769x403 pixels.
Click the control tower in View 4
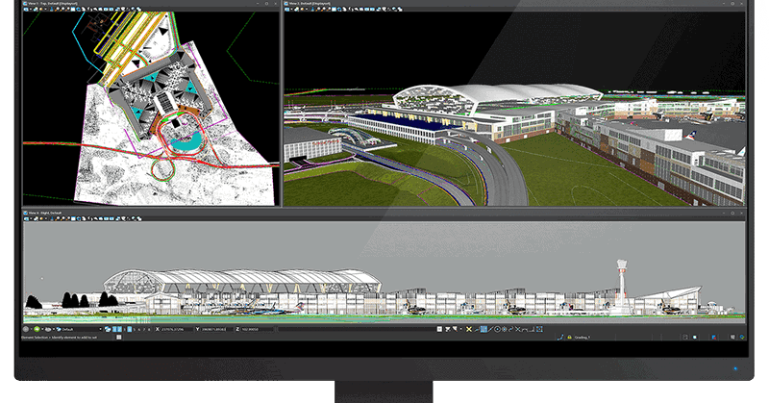[x=621, y=288]
